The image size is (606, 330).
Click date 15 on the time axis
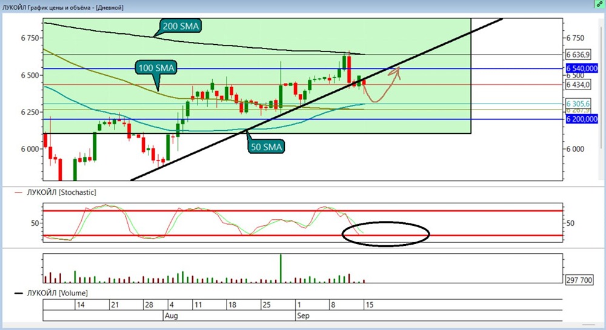pyautogui.click(x=370, y=305)
